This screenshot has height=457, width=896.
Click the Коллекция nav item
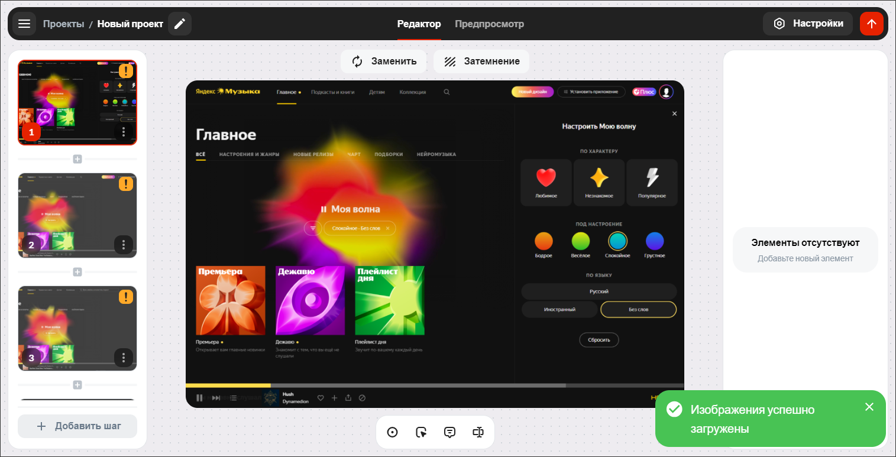(412, 92)
